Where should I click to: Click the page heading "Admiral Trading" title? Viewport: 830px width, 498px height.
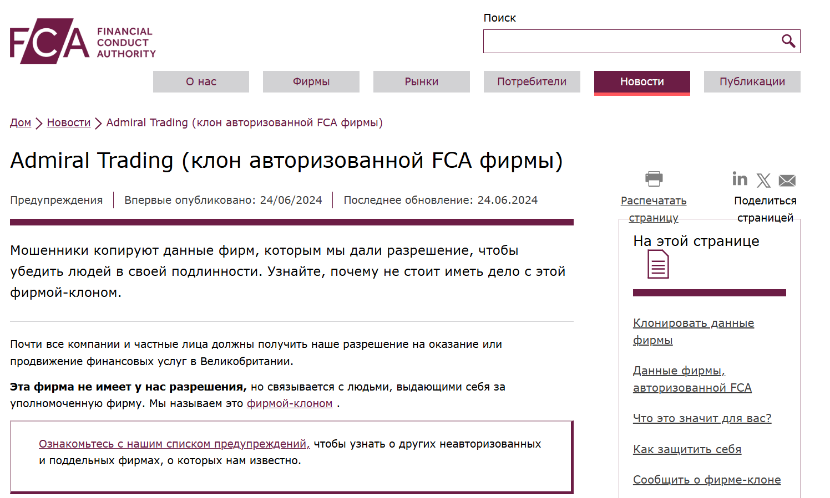click(286, 161)
